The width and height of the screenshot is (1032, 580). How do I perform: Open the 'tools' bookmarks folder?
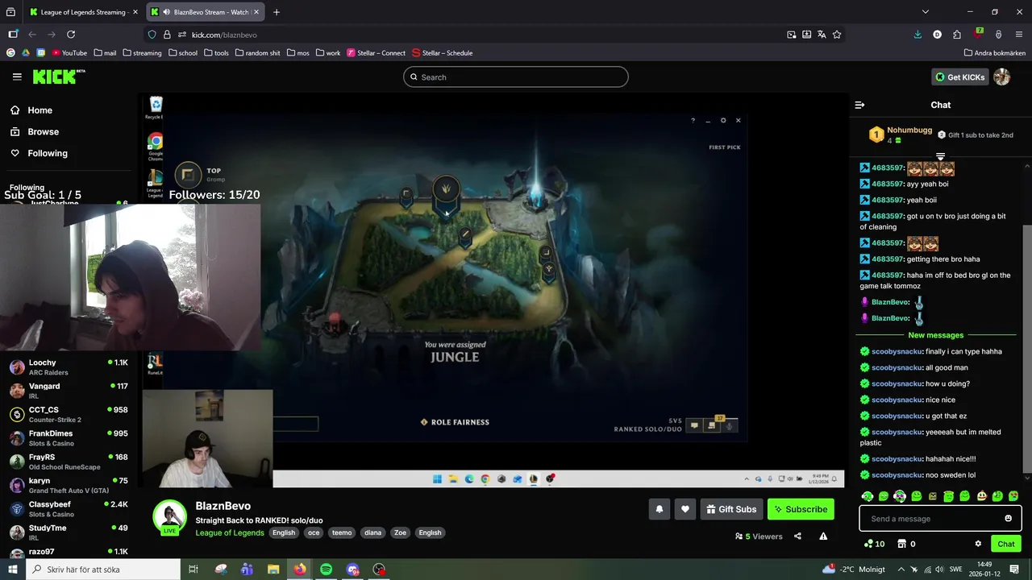(216, 53)
